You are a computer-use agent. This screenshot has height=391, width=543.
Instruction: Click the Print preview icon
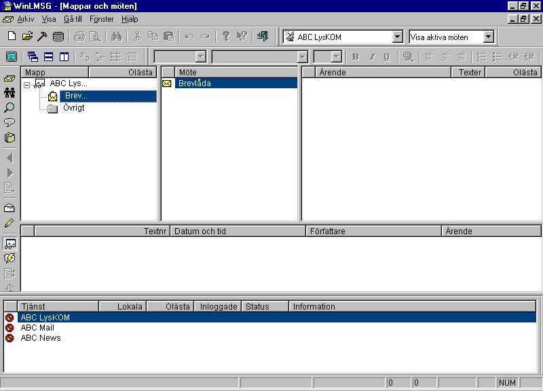tap(95, 37)
